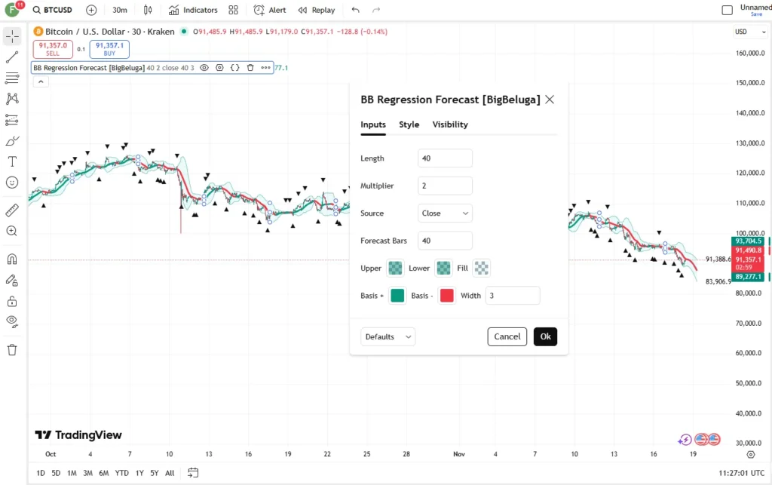Switch to the Inputs tab
Image resolution: width=772 pixels, height=485 pixels.
(373, 124)
